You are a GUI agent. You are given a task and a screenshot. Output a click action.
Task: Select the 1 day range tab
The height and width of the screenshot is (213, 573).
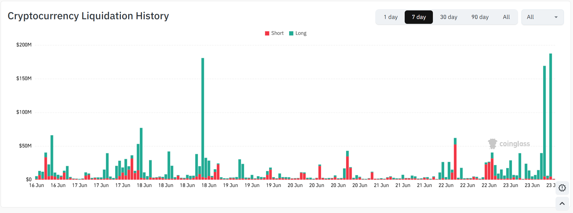pos(391,17)
